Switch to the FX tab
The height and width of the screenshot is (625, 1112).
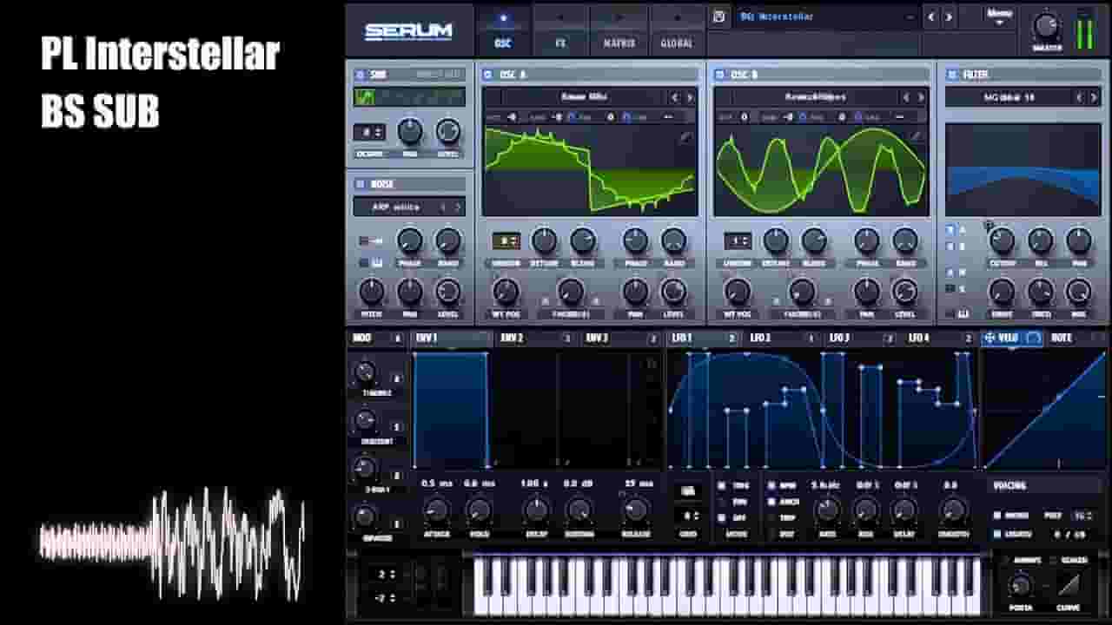(x=560, y=29)
